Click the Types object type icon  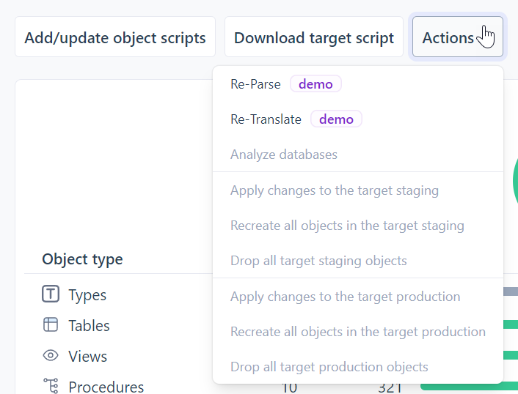pos(51,295)
